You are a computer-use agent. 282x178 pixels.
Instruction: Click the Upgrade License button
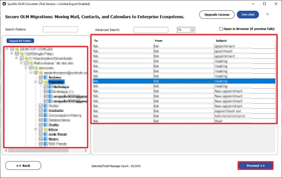pyautogui.click(x=217, y=15)
